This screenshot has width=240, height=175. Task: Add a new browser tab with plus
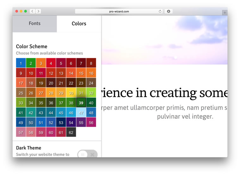(x=225, y=13)
